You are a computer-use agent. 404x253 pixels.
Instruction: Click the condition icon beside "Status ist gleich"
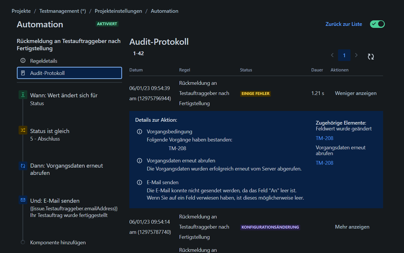coord(23,131)
